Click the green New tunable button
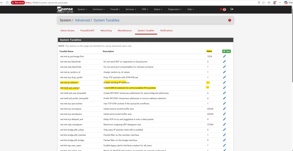293x151 pixels. [x=227, y=51]
